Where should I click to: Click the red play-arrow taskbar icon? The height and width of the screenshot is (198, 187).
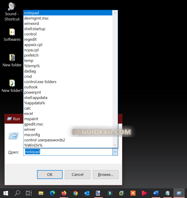144,193
